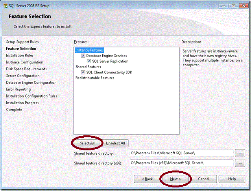This screenshot has width=251, height=191.
Task: Select the Shared Features tree node
Action: (88, 67)
